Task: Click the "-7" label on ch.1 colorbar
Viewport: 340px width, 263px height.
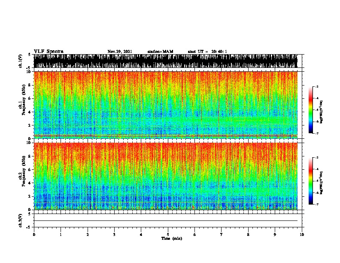Action: [x=316, y=133]
